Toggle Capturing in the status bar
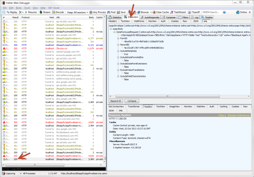This screenshot has width=254, height=177. pyautogui.click(x=9, y=174)
